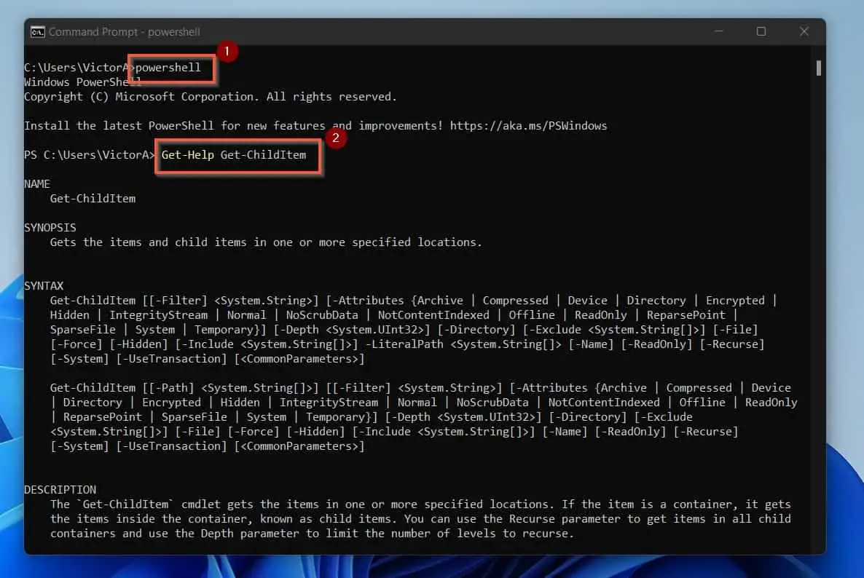Click the '[[-Path]' parameter text
Viewport: 864px width, 578px height.
(x=168, y=388)
